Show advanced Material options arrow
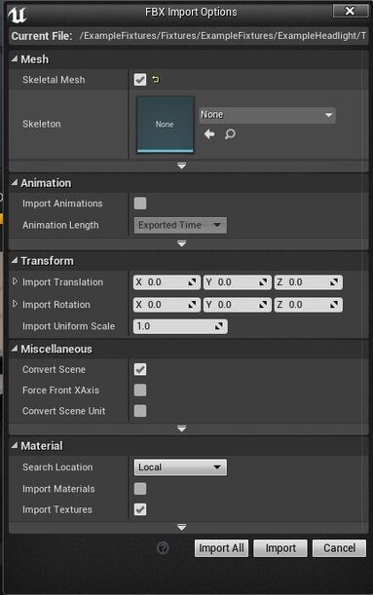 click(182, 528)
